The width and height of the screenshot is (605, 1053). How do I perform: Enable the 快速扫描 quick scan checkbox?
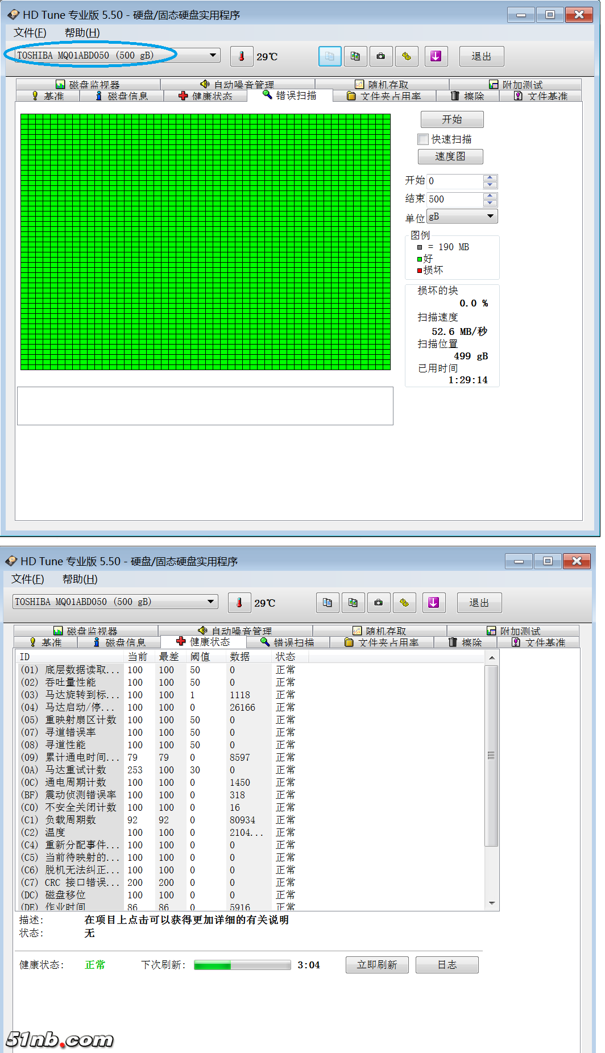click(422, 139)
